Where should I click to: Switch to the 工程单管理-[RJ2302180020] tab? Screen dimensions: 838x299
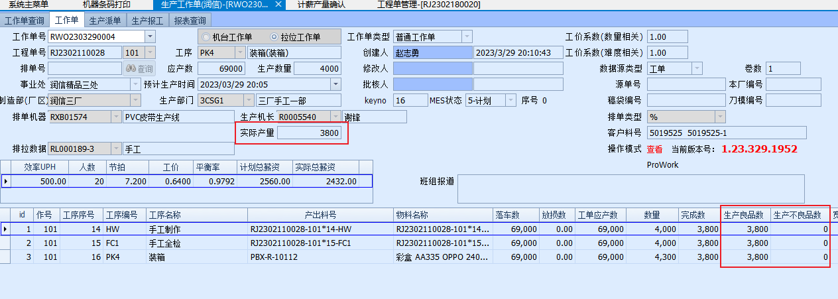428,4
